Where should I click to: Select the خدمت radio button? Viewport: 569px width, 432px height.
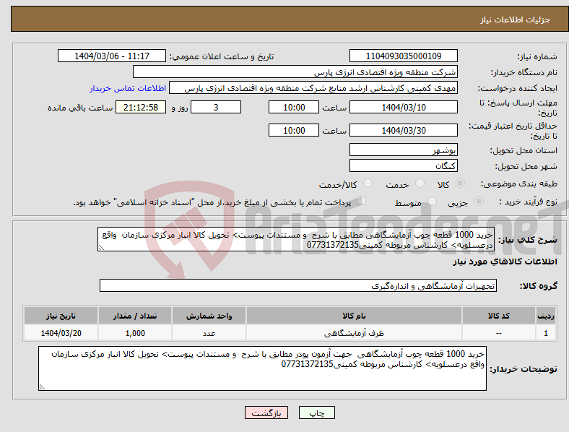420,183
